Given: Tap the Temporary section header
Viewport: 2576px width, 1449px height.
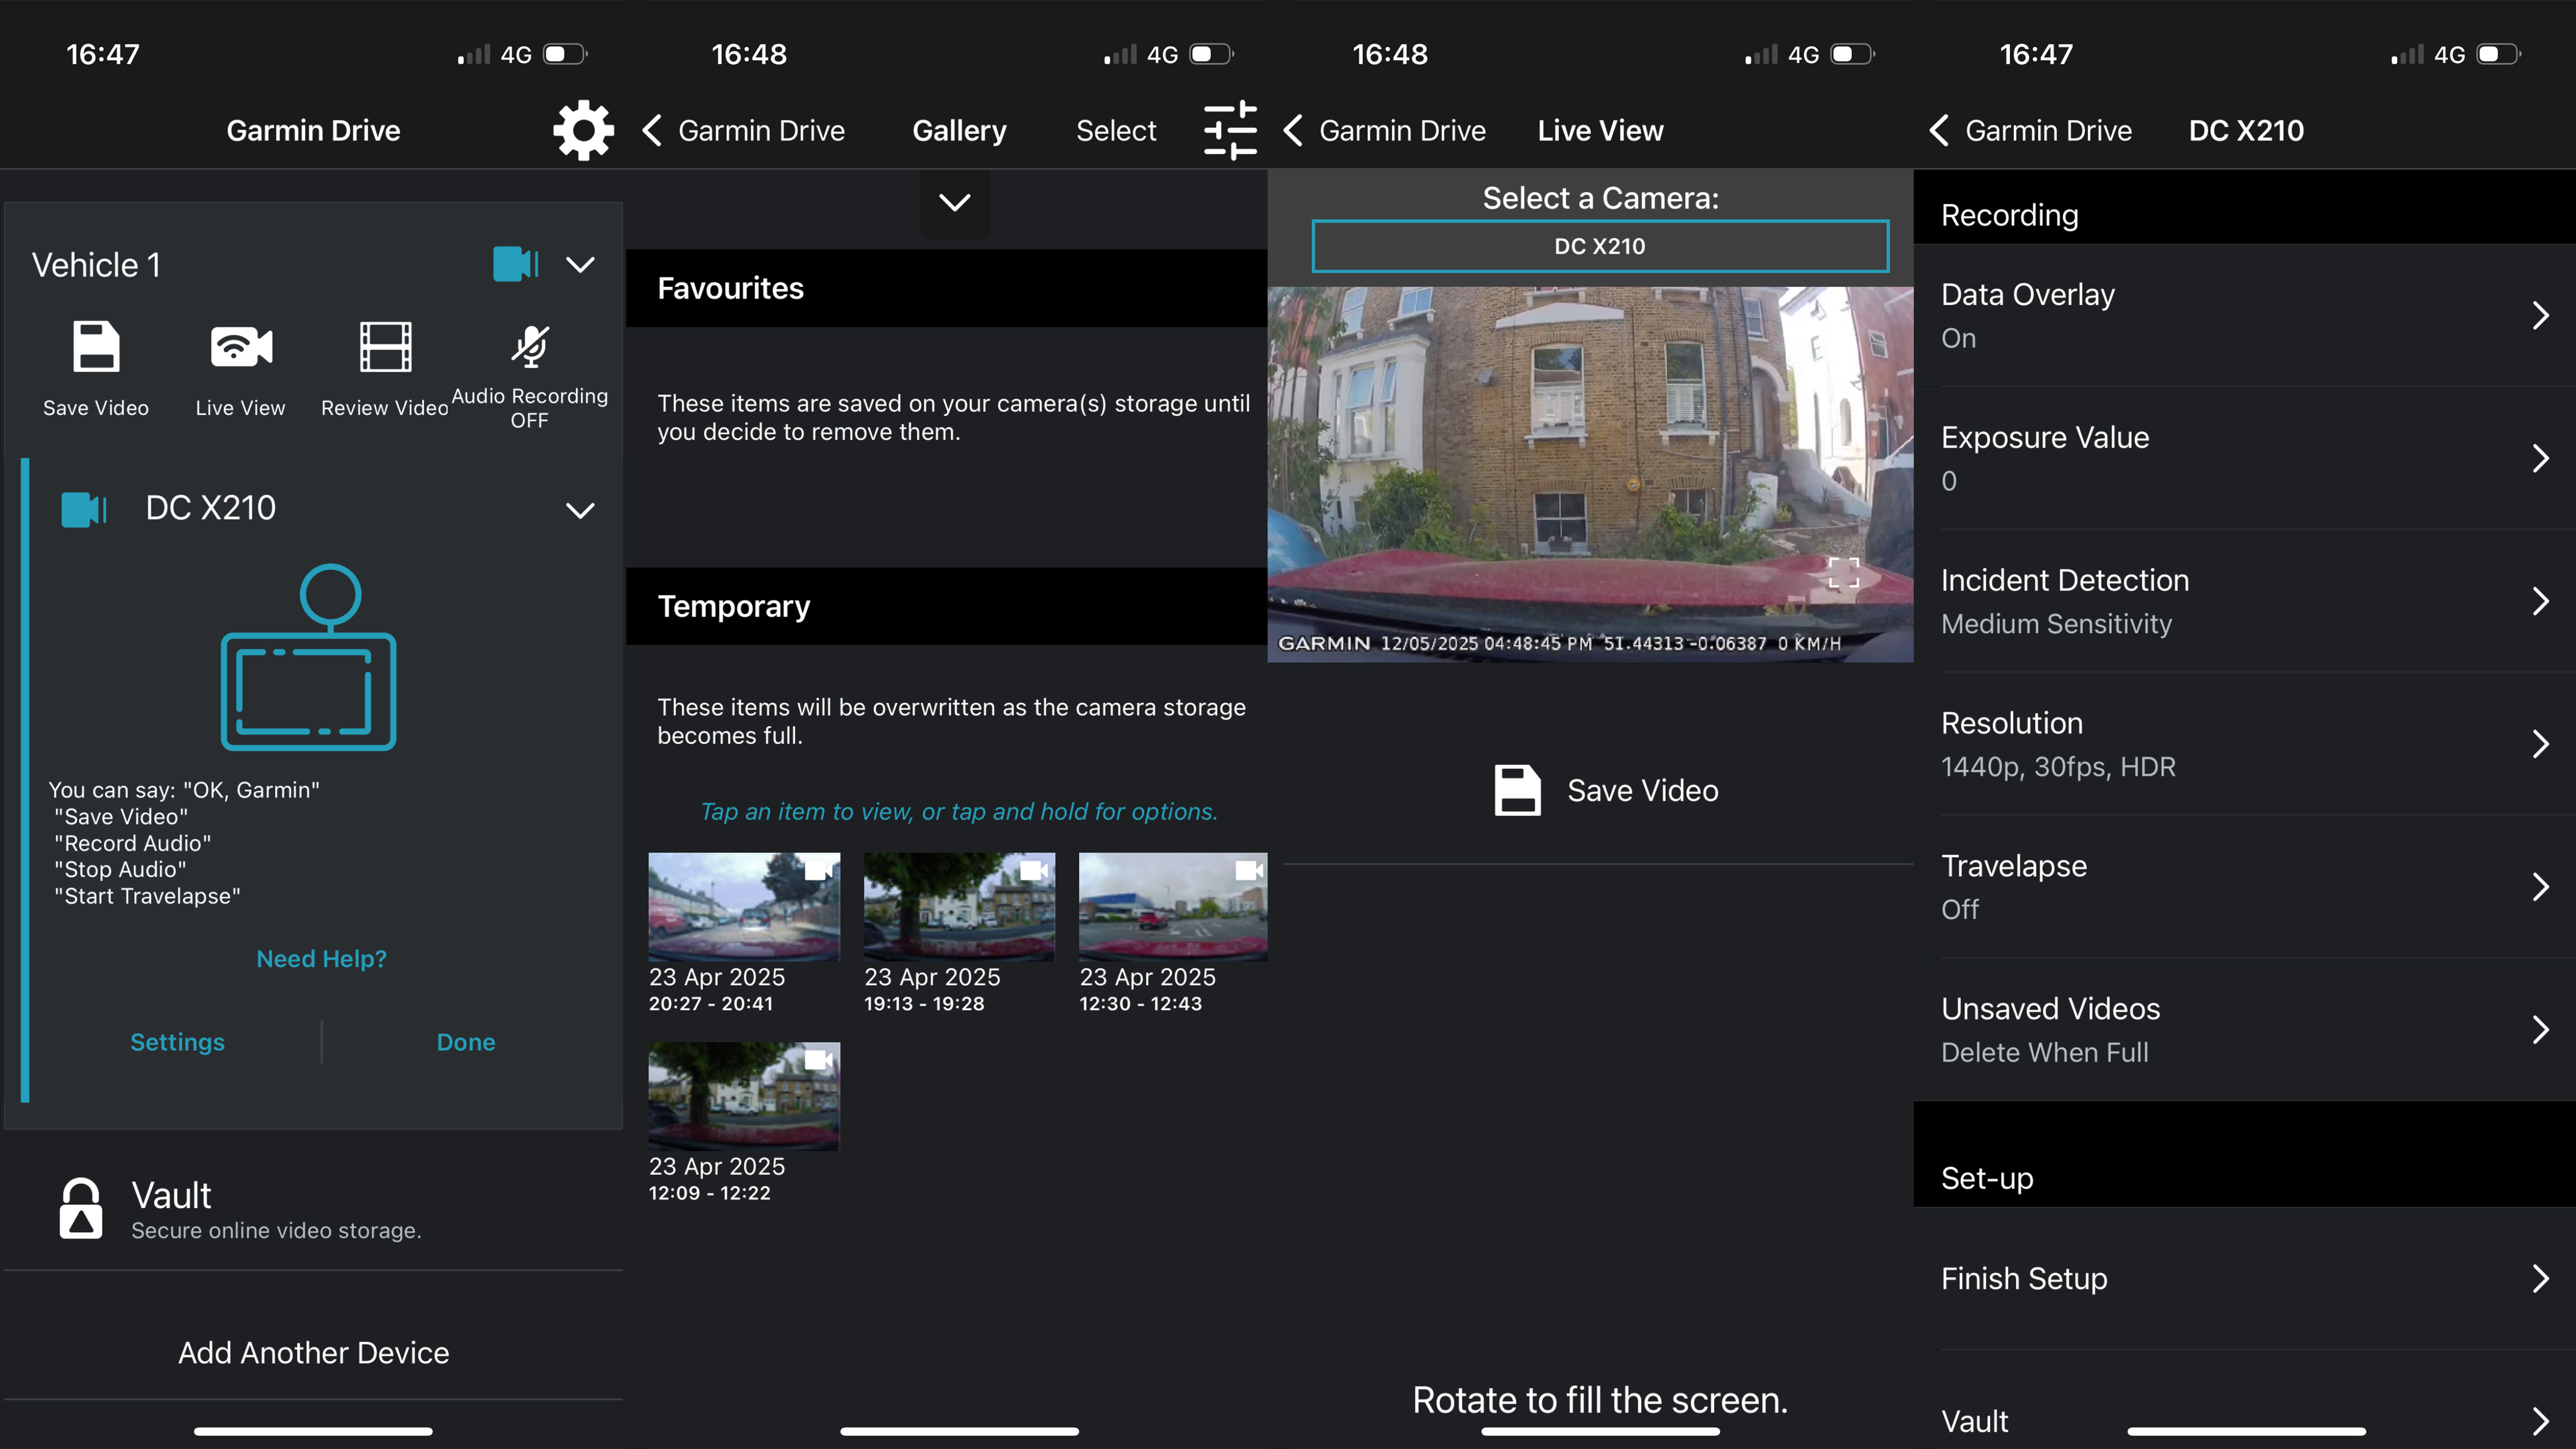Looking at the screenshot, I should [946, 606].
